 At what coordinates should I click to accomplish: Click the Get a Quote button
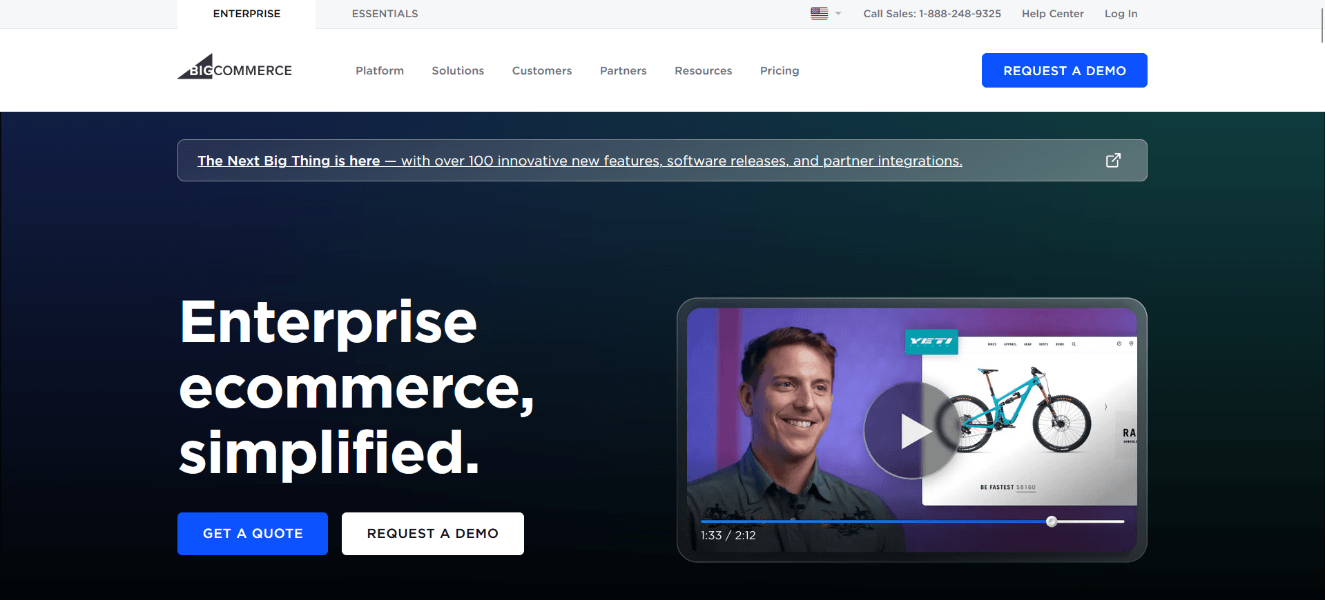pos(253,534)
